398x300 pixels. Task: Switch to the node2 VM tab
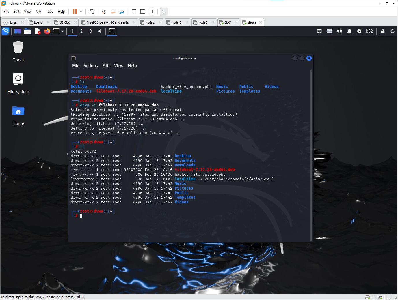click(x=203, y=22)
